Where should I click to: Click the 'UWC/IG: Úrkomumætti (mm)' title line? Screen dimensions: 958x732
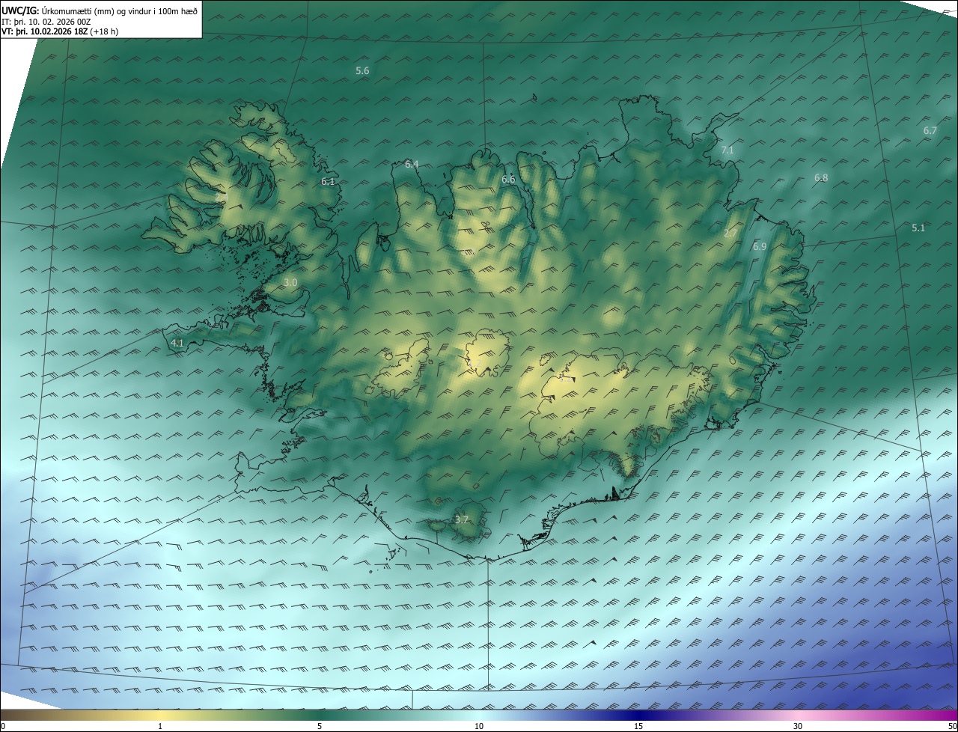tap(100, 10)
